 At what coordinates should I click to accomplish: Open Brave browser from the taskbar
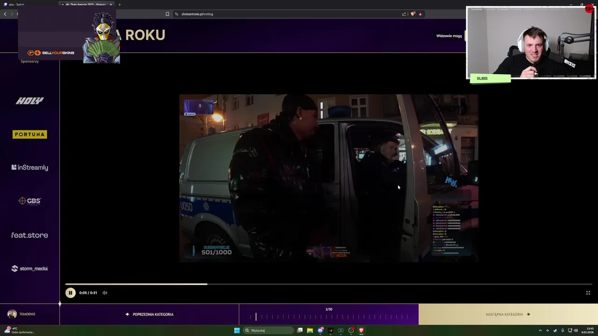pyautogui.click(x=361, y=330)
